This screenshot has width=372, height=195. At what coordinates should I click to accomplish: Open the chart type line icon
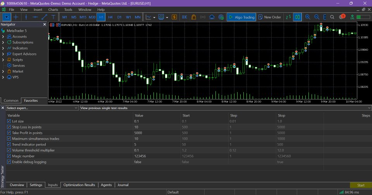click(x=148, y=17)
